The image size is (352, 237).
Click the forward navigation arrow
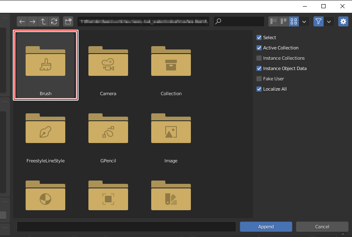[33, 21]
